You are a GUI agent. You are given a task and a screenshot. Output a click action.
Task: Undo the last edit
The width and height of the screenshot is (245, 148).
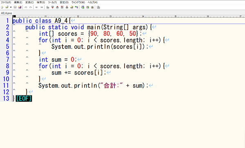coord(26,7)
